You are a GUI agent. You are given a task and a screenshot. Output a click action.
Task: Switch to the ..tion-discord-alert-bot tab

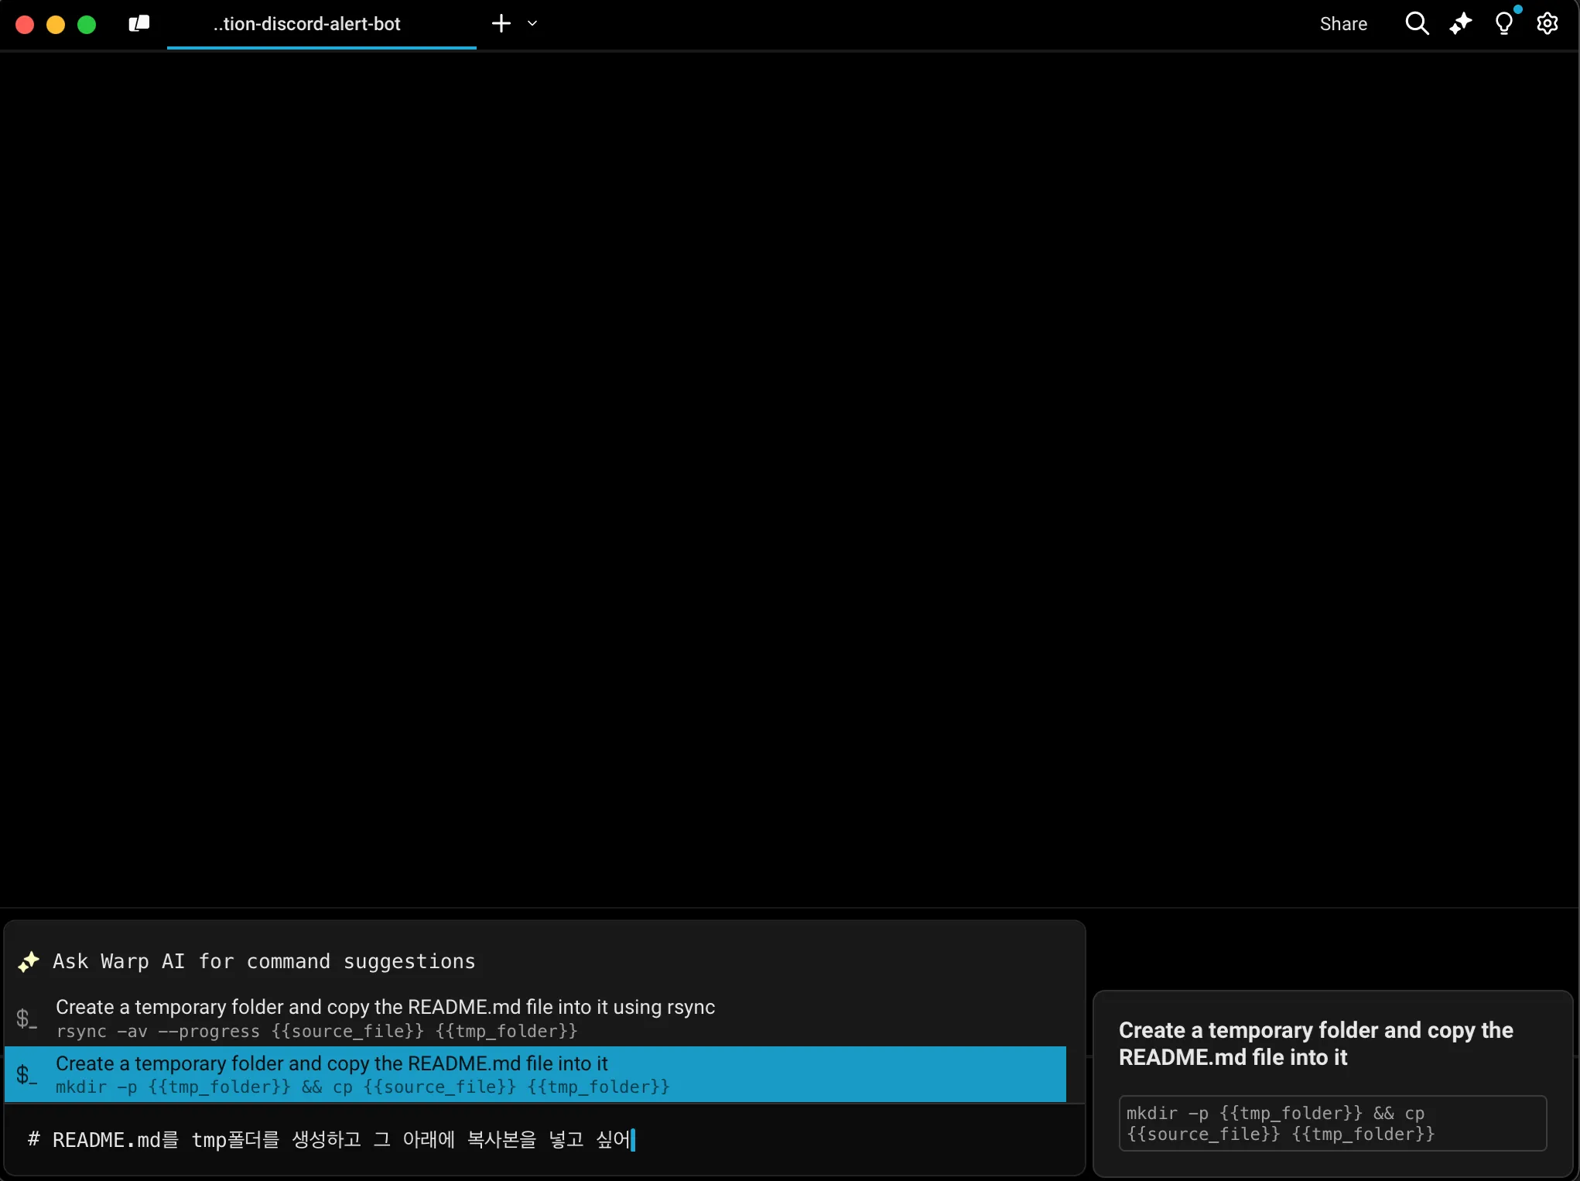pos(307,24)
